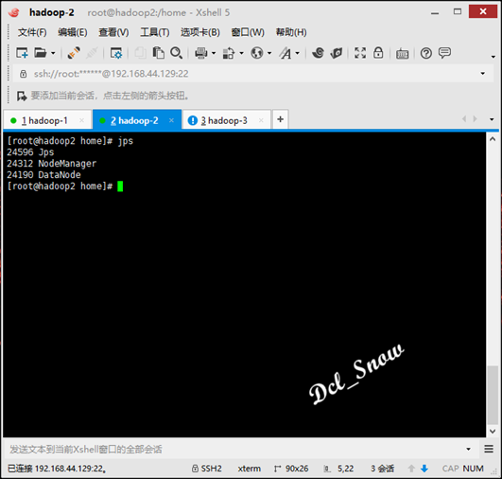
Task: Close the hadoop-1 tab
Action: 81,120
